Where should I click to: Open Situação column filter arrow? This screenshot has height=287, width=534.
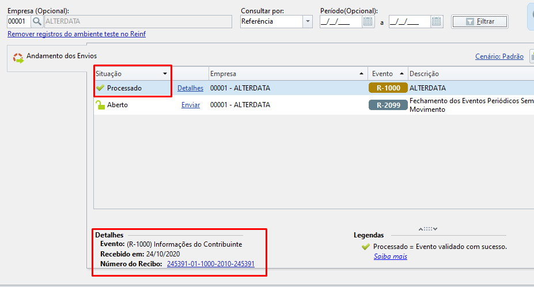point(165,74)
